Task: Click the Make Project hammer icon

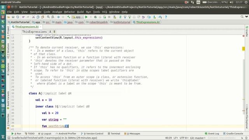Action: [68, 17]
